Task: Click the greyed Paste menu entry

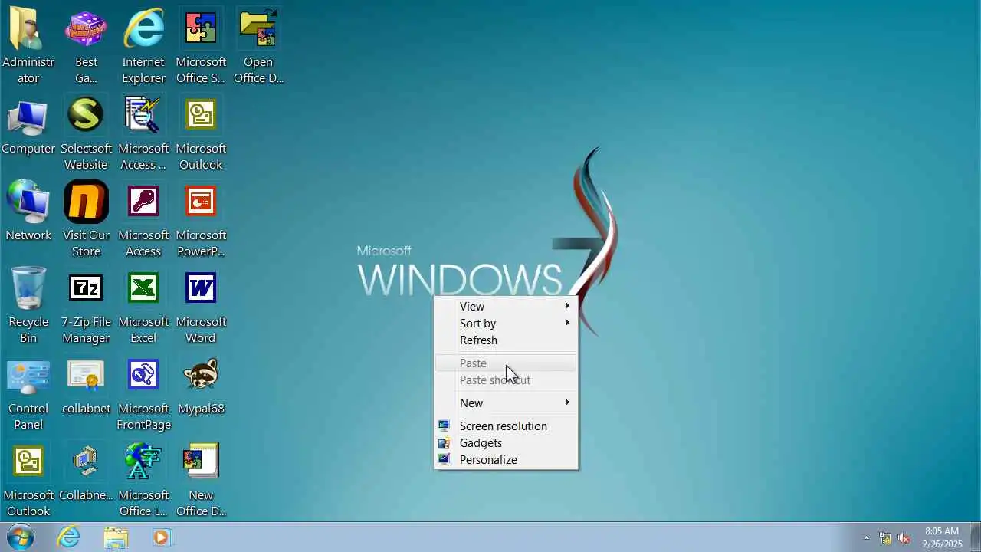Action: pyautogui.click(x=506, y=363)
